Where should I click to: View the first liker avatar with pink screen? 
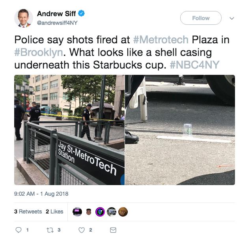[x=77, y=212]
